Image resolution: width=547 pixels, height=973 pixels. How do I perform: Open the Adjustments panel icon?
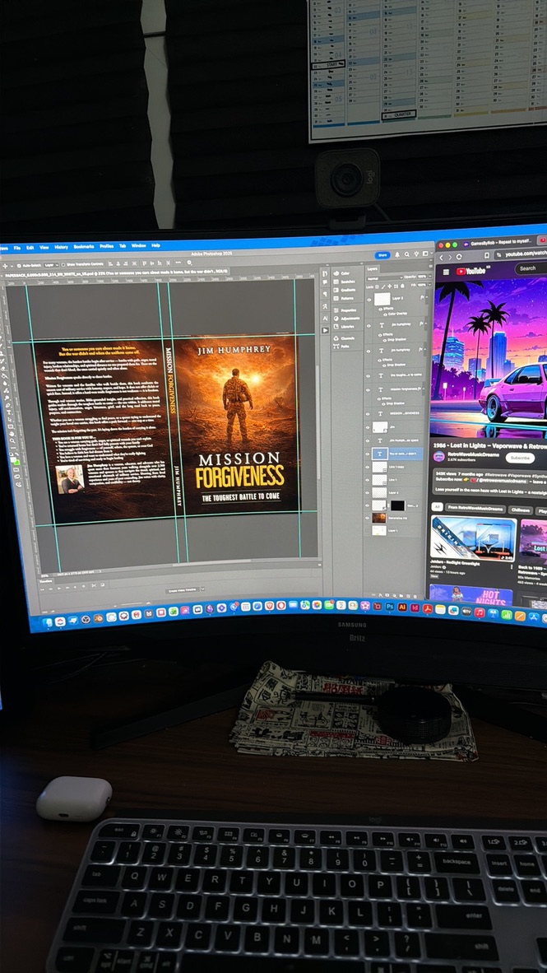tap(336, 318)
